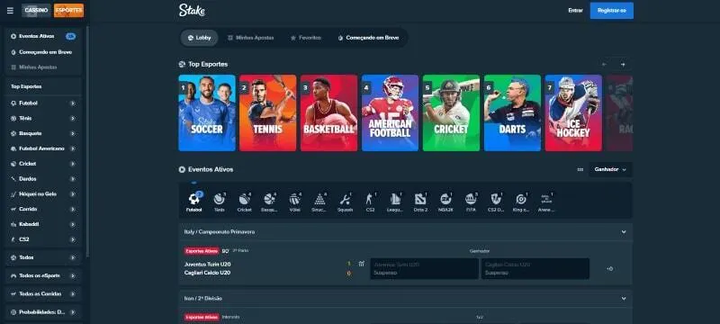Open the Probabilidades format selector
Image resolution: width=720 pixels, height=324 pixels.
[x=43, y=312]
